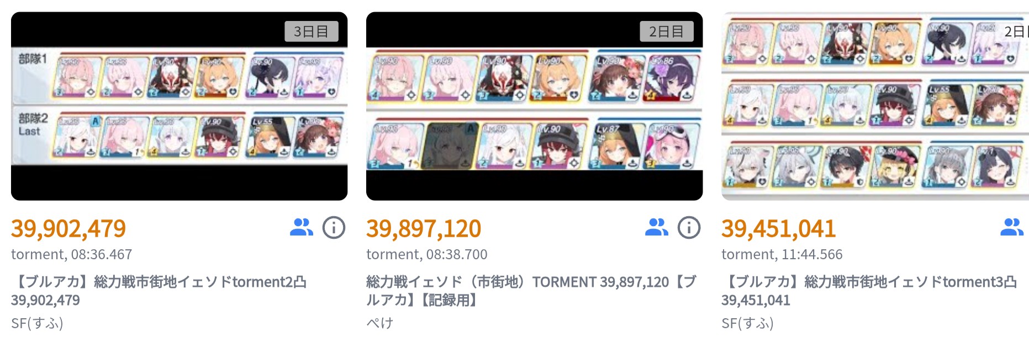Open the first video thumbnail labeled 3日目
The width and height of the screenshot is (1029, 343).
(x=179, y=106)
